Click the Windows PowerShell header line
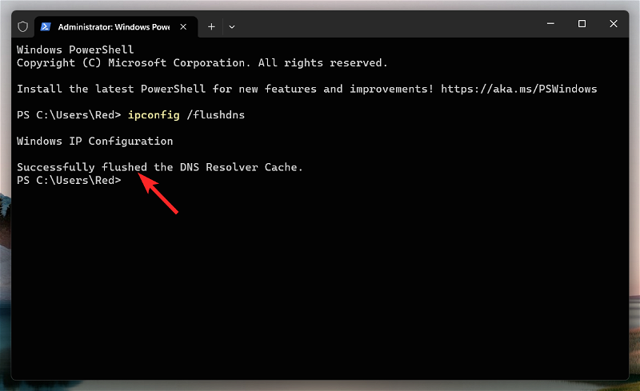The height and width of the screenshot is (391, 640). click(x=75, y=50)
